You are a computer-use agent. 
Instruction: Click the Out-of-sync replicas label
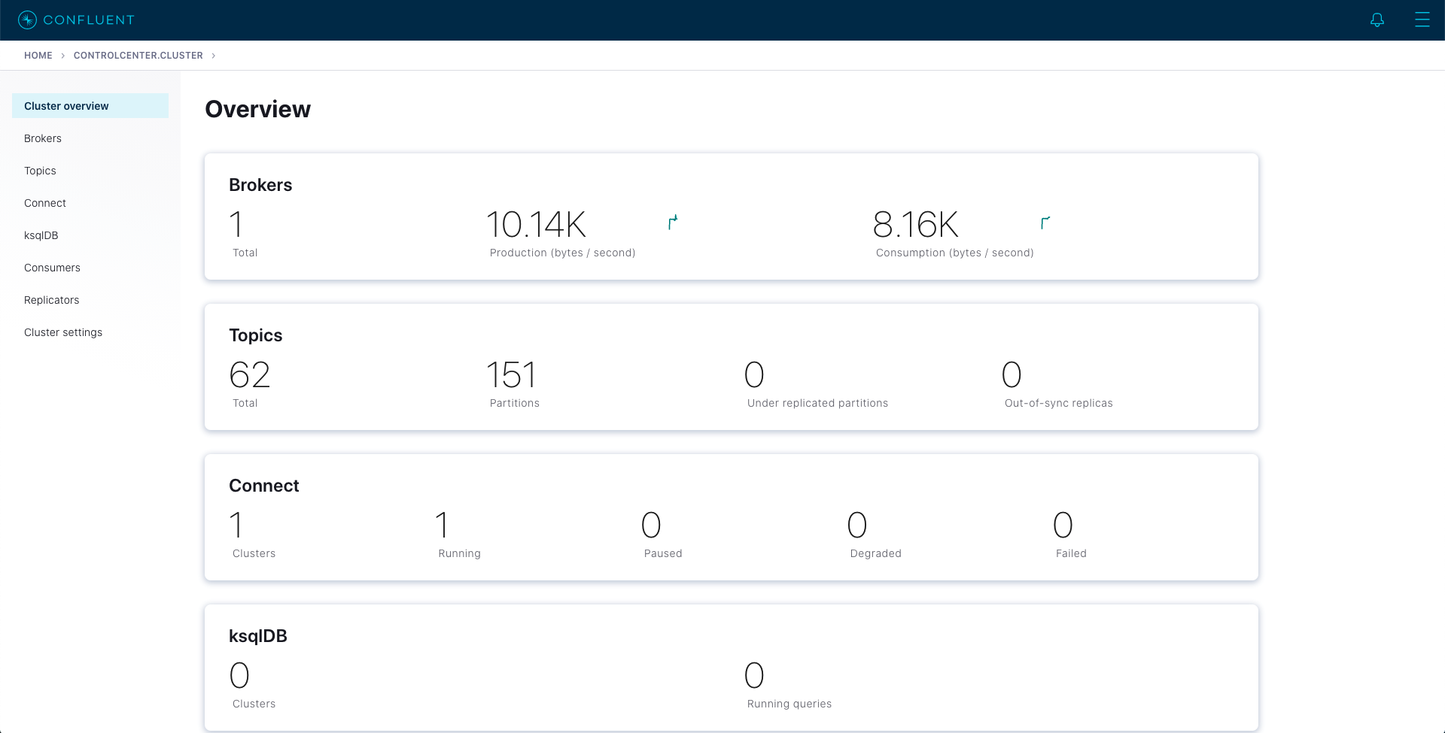tap(1058, 403)
